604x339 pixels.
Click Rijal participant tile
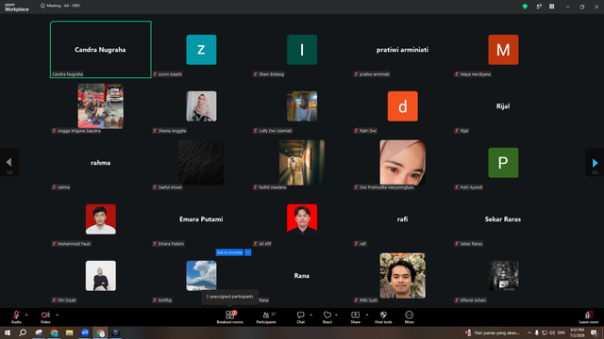503,106
